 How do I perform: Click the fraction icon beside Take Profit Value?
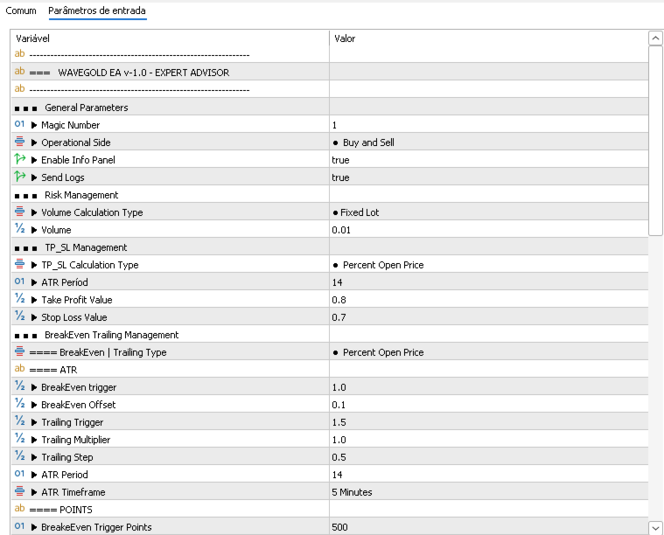(19, 300)
